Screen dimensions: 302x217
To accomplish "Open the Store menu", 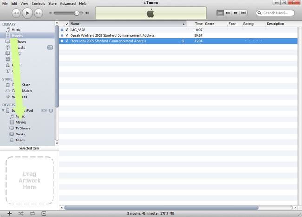I will pos(53,3).
